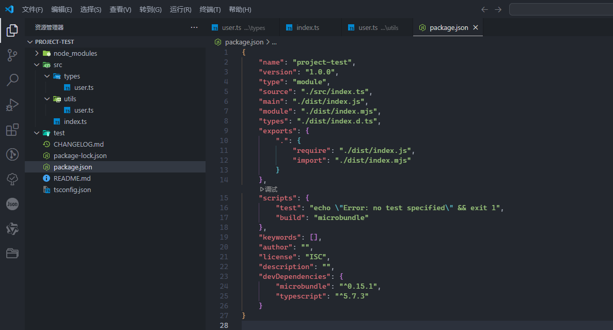Open the Extensions view

click(x=12, y=130)
